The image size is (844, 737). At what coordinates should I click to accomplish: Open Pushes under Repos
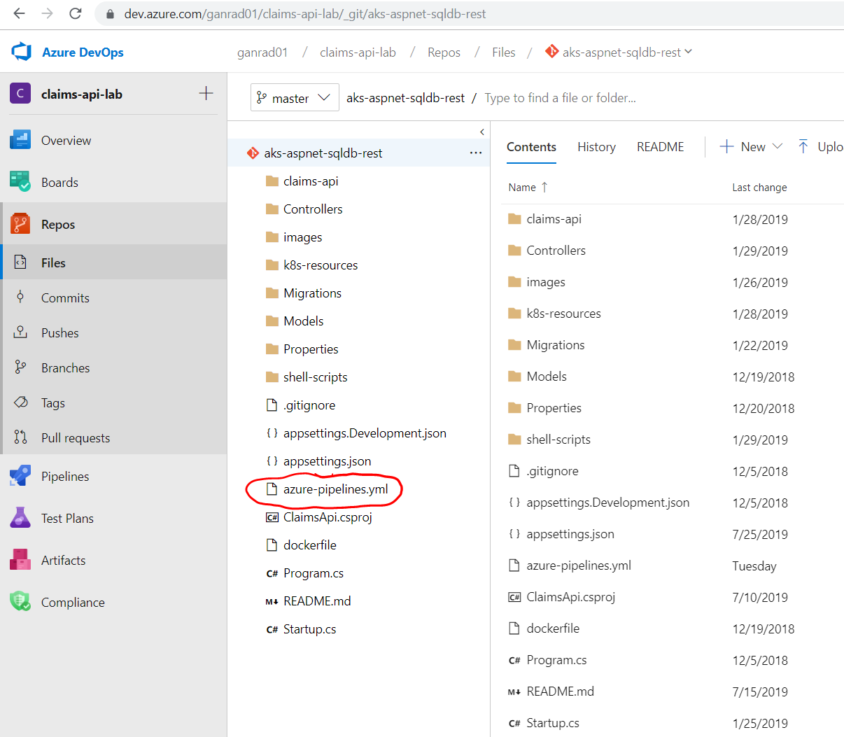(x=113, y=332)
